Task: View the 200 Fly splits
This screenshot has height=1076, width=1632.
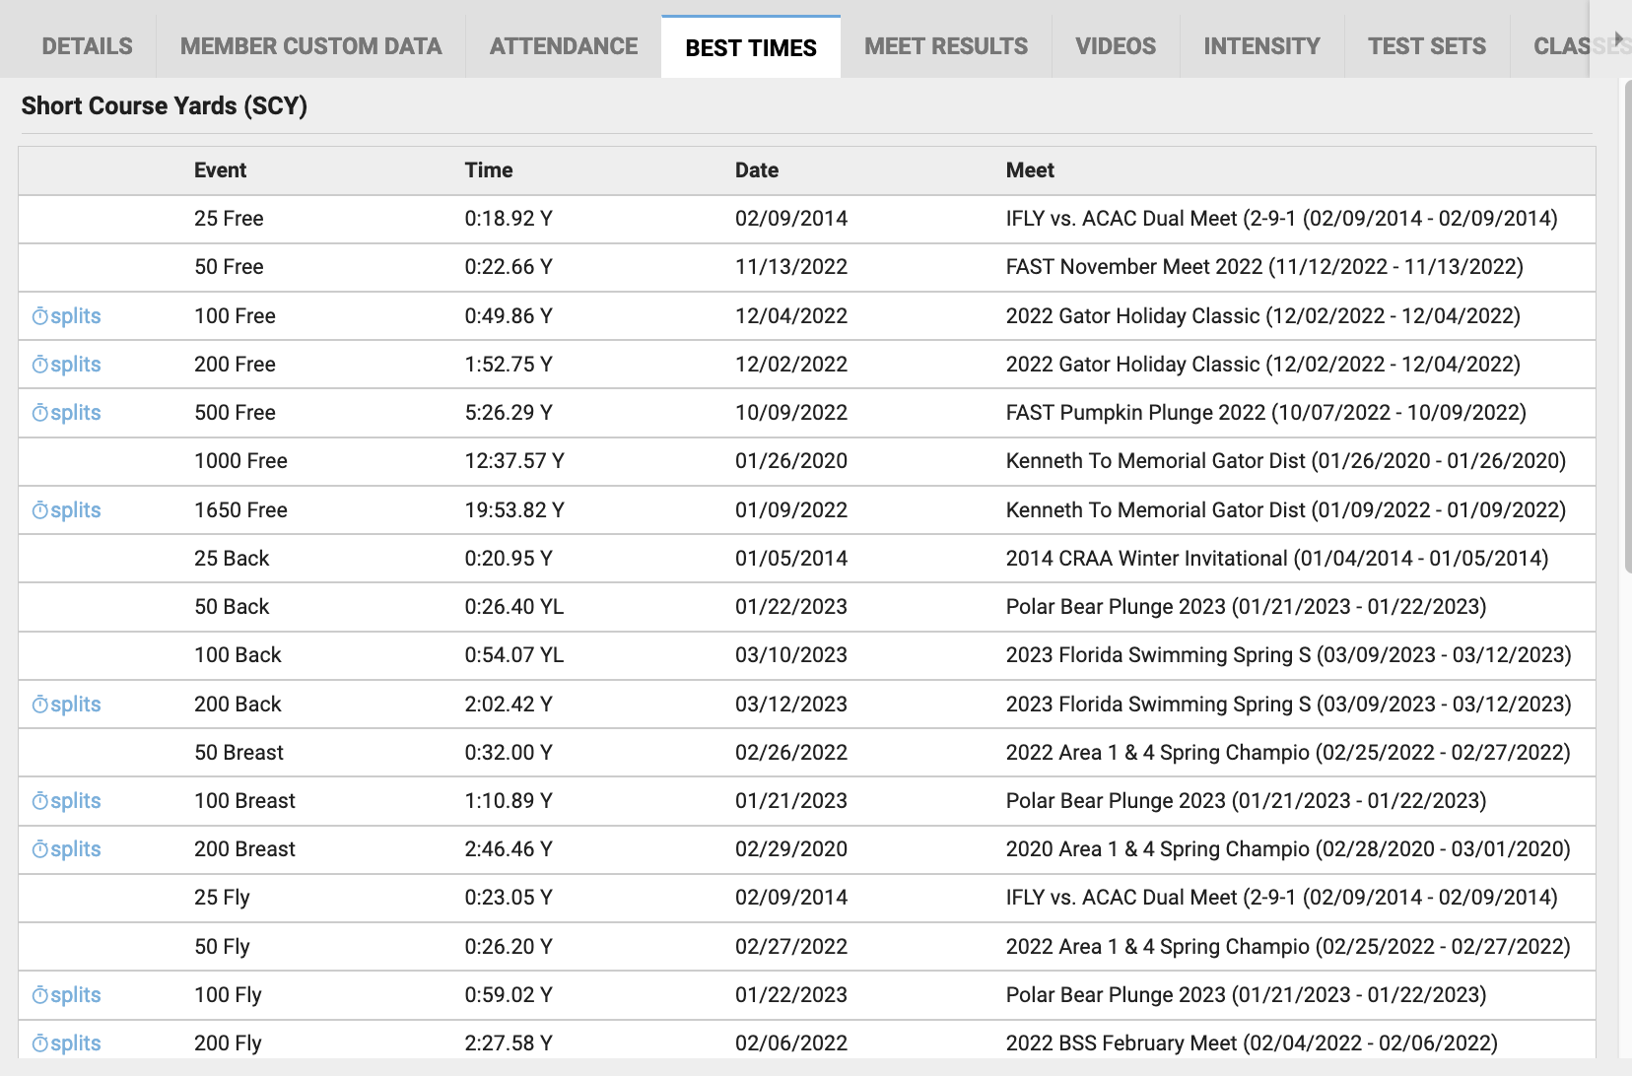Action: pos(67,1043)
